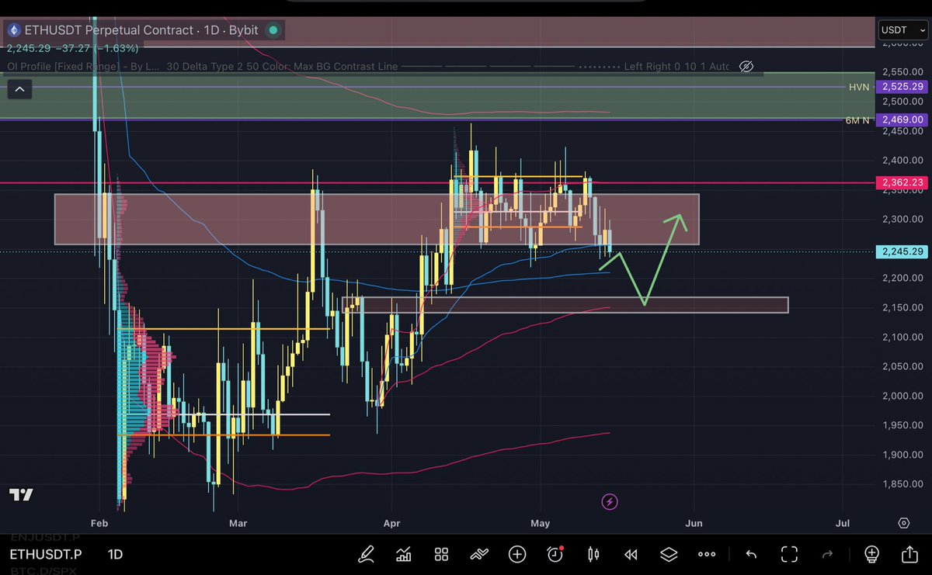The image size is (932, 575).
Task: Click the 1,850.00 price axis value
Action: tap(902, 484)
